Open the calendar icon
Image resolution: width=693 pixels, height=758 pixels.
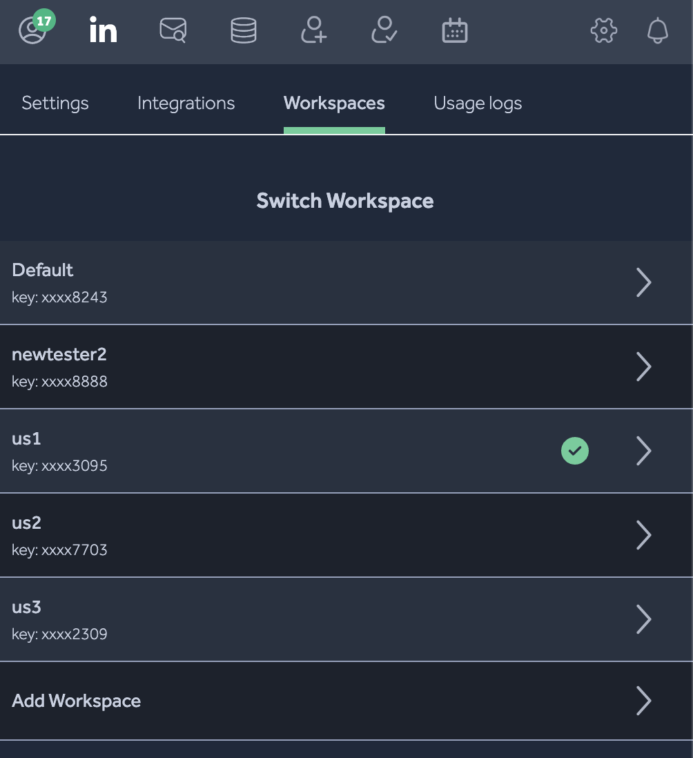pyautogui.click(x=454, y=31)
